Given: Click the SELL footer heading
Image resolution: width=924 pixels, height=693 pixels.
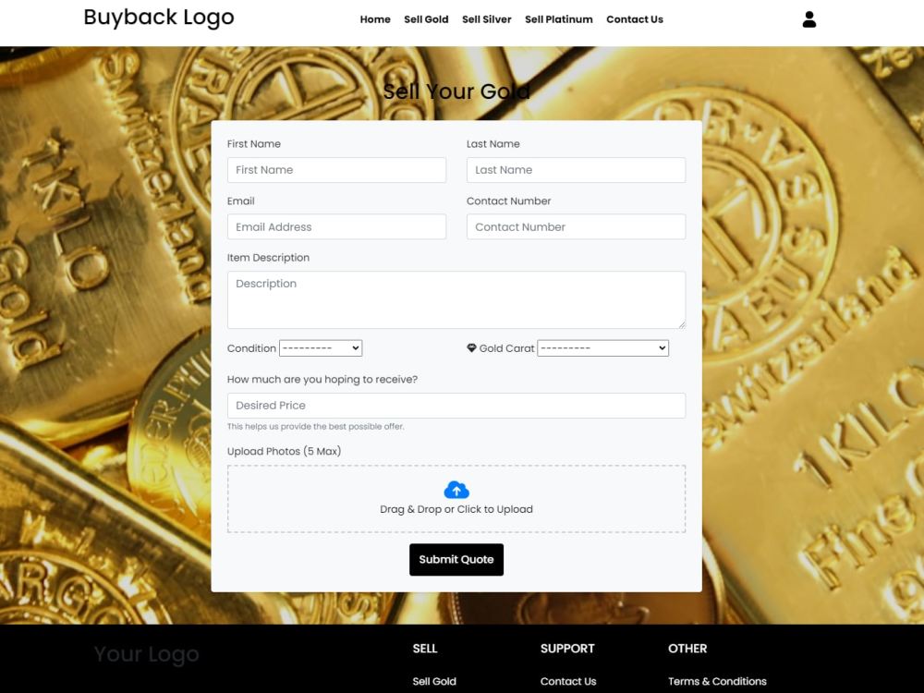Looking at the screenshot, I should [x=425, y=649].
